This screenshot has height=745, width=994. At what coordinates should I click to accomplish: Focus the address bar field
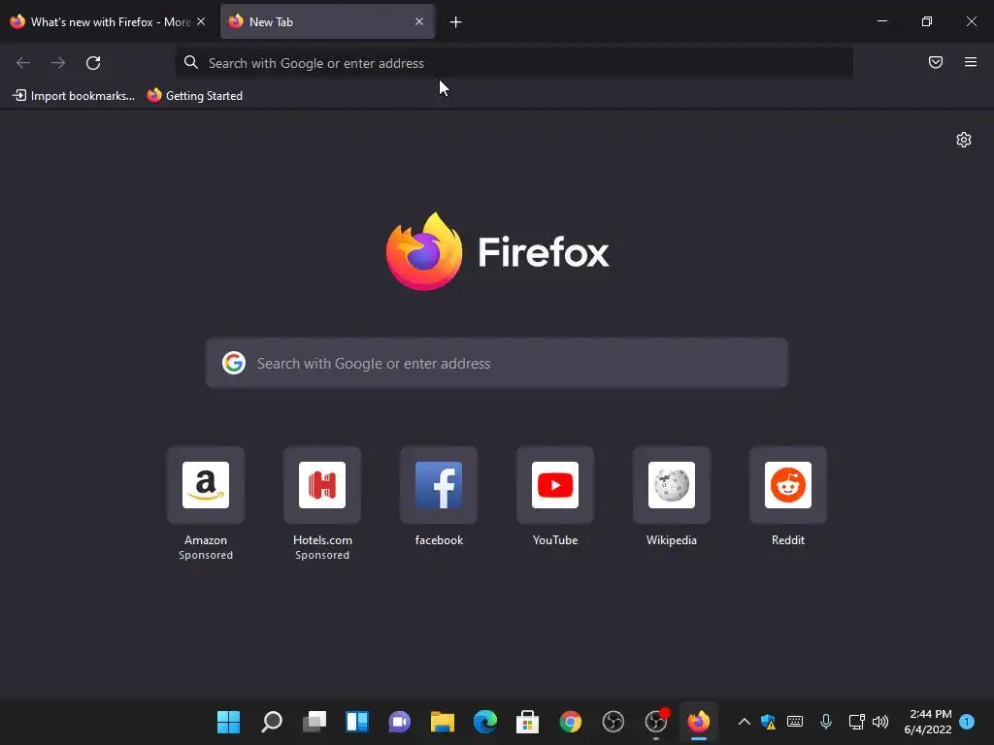point(514,63)
